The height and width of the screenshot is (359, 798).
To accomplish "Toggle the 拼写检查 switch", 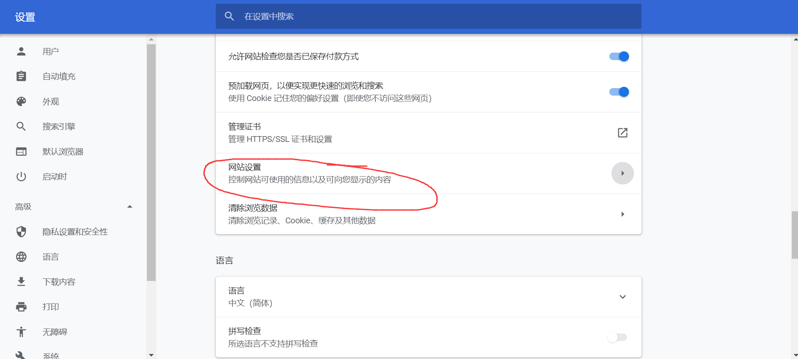I will (617, 337).
